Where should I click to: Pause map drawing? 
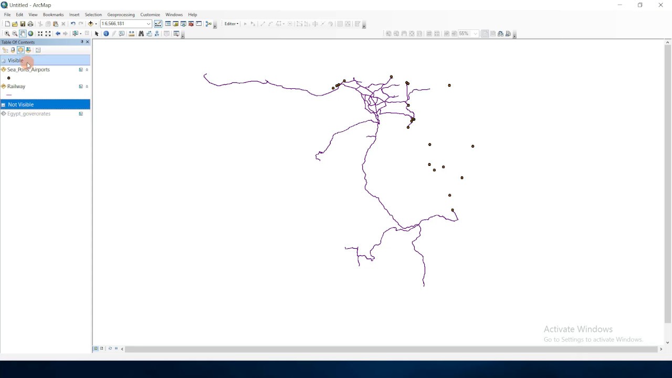pos(116,349)
